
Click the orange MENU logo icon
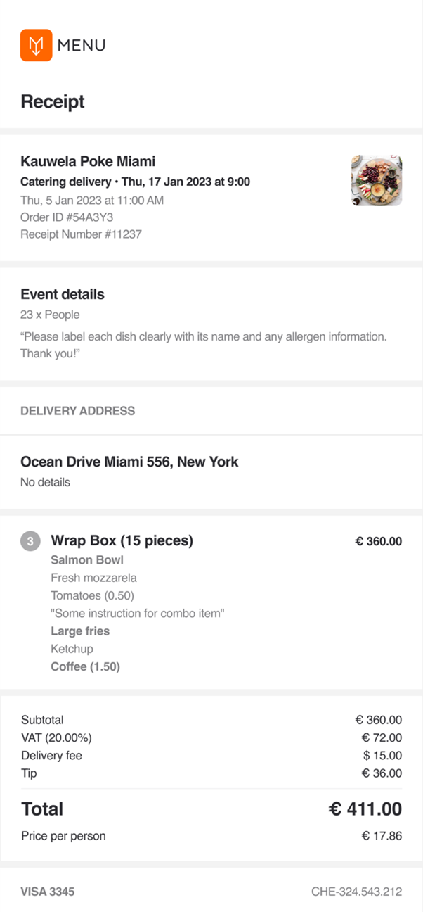pos(37,45)
